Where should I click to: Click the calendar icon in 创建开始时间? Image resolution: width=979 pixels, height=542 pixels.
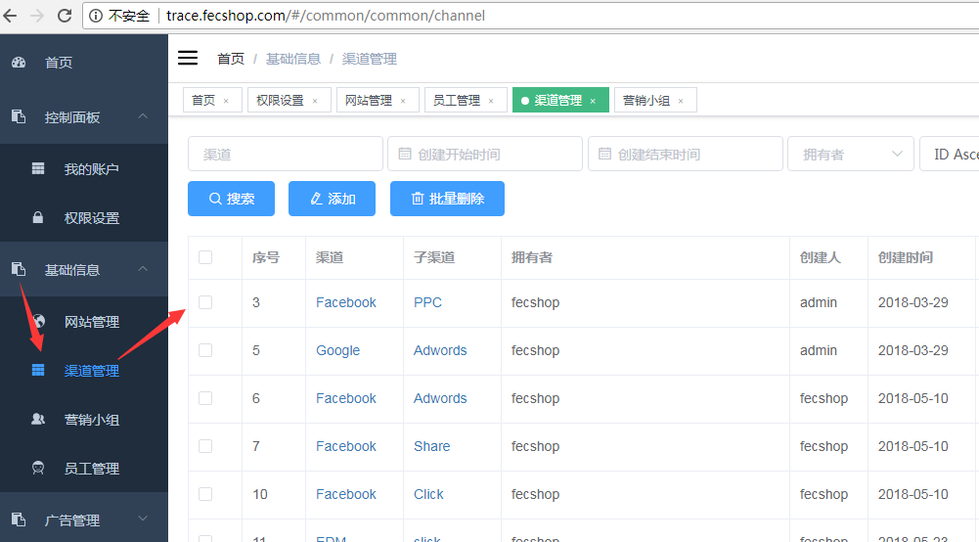pyautogui.click(x=405, y=154)
